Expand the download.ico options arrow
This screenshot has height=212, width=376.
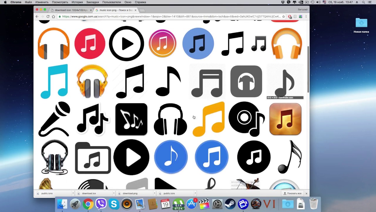pyautogui.click(x=114, y=193)
